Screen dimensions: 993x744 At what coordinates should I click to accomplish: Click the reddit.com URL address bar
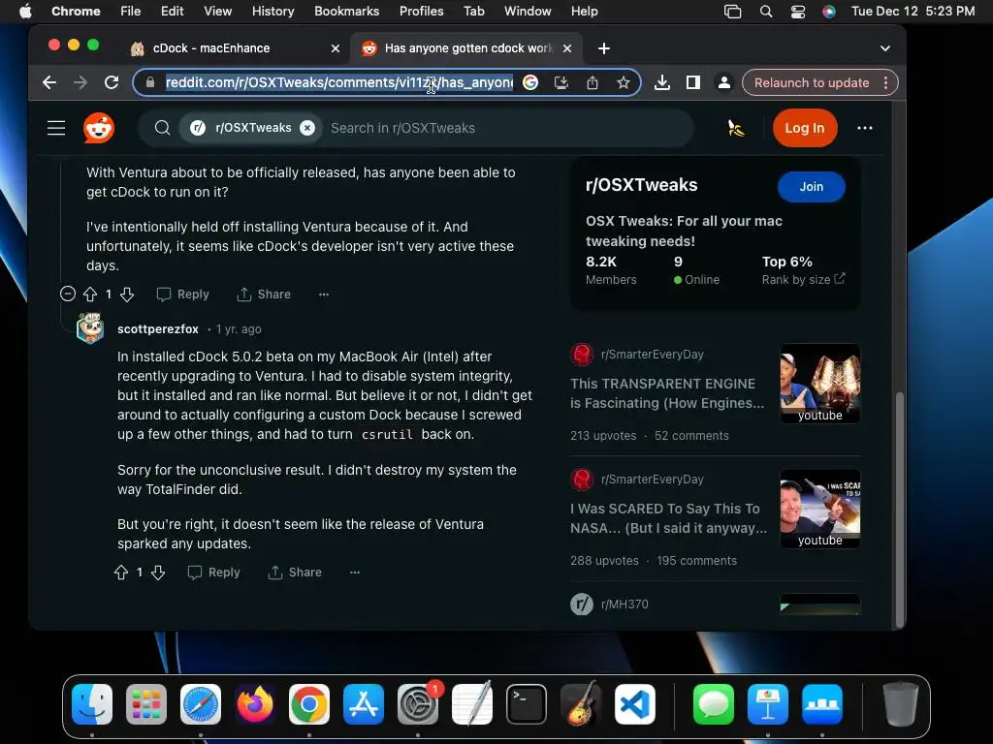338,82
